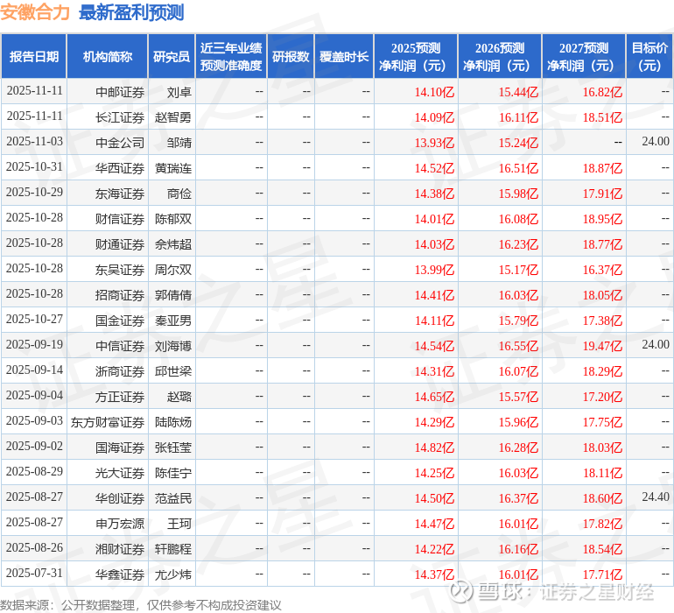This screenshot has height=613, width=674.
Task: Click analyst name 黄瑞连
Action: pos(173,168)
